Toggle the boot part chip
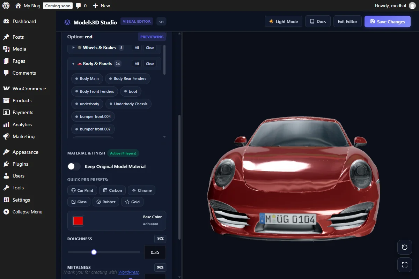The image size is (419, 279). tap(131, 91)
